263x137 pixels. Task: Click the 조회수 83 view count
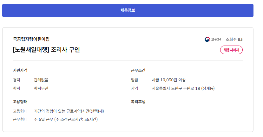pos(234,40)
